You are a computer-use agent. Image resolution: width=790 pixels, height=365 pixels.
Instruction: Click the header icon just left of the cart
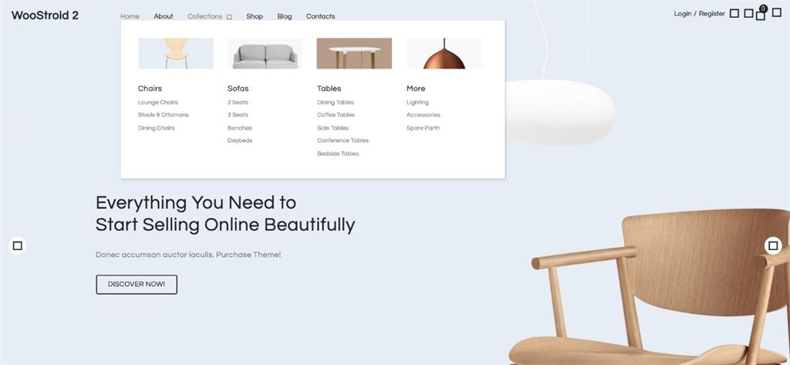[748, 14]
